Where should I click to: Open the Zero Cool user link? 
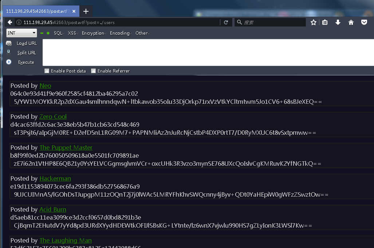coord(53,117)
